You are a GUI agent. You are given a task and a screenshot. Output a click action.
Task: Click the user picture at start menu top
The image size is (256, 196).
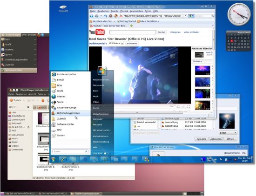click(x=102, y=71)
